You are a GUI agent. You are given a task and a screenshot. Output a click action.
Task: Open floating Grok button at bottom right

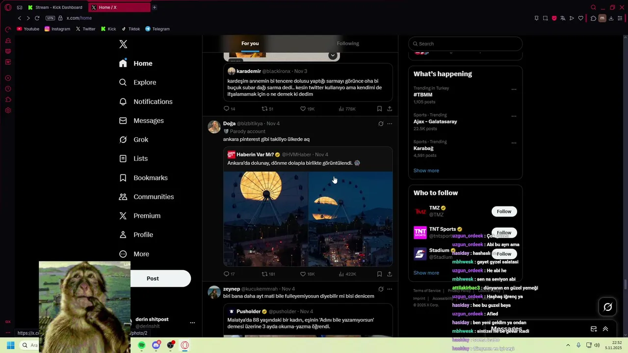click(608, 307)
